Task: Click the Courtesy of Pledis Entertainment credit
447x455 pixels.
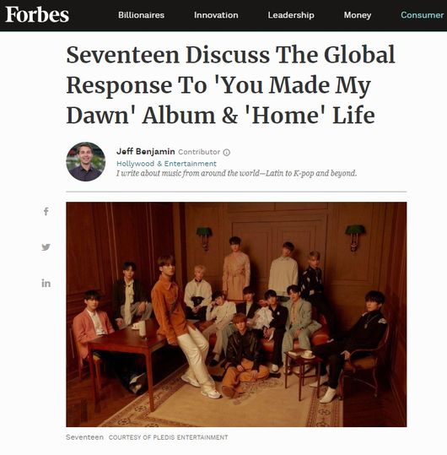Action: click(168, 437)
